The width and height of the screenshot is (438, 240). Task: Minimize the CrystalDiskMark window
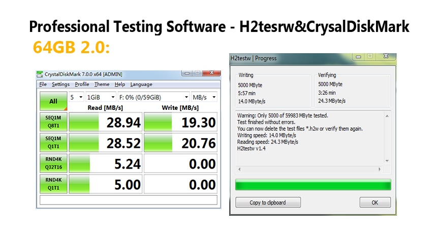[187, 73]
